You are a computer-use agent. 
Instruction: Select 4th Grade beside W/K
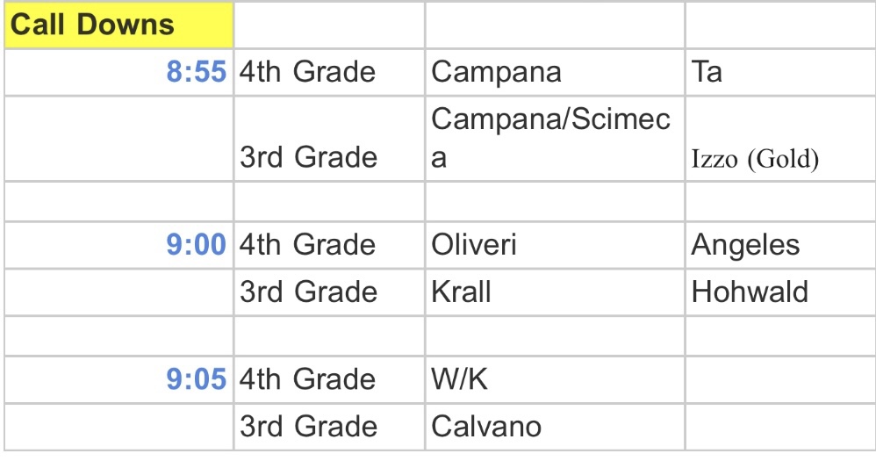click(308, 379)
